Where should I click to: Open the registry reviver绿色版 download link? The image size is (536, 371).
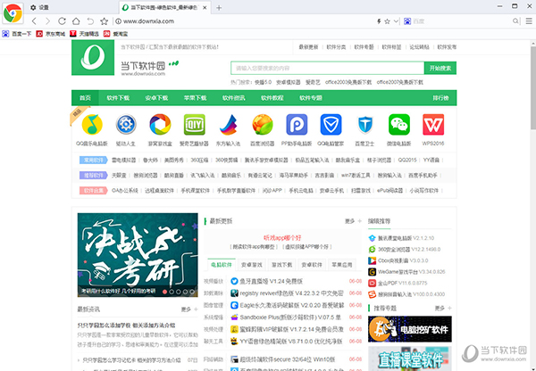click(x=291, y=293)
